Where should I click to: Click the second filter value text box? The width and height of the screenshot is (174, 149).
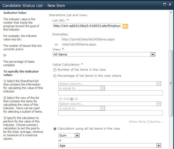coord(110,113)
